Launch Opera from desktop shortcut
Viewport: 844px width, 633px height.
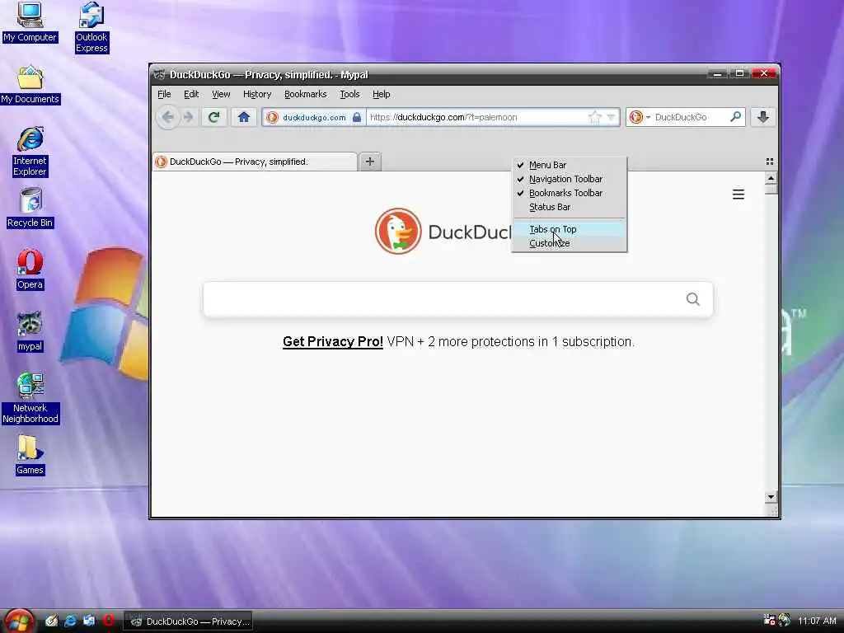[x=30, y=270]
